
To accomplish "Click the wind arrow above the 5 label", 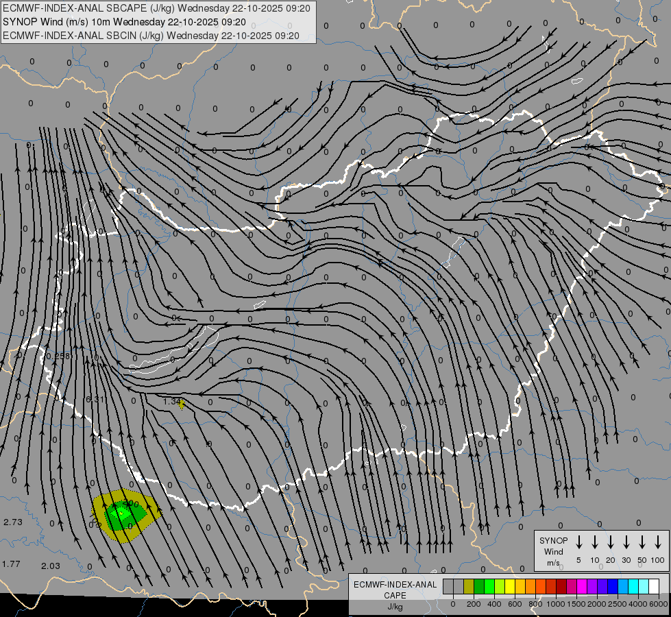I will 578,542.
